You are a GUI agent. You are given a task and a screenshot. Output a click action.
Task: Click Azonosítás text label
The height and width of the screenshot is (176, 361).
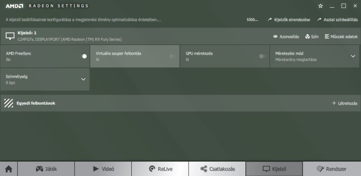pyautogui.click(x=289, y=37)
